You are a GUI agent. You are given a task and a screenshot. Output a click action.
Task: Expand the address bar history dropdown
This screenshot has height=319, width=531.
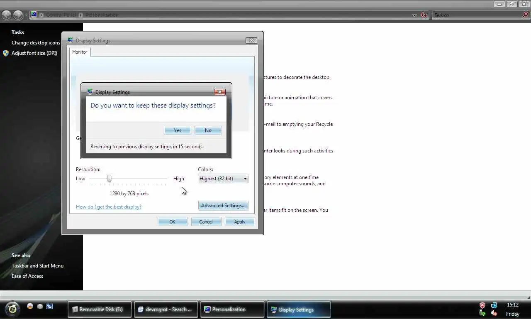pos(414,15)
